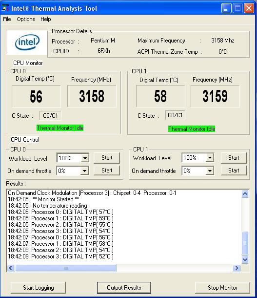The width and height of the screenshot is (257, 298).
Task: Open the File menu
Action: pos(7,19)
